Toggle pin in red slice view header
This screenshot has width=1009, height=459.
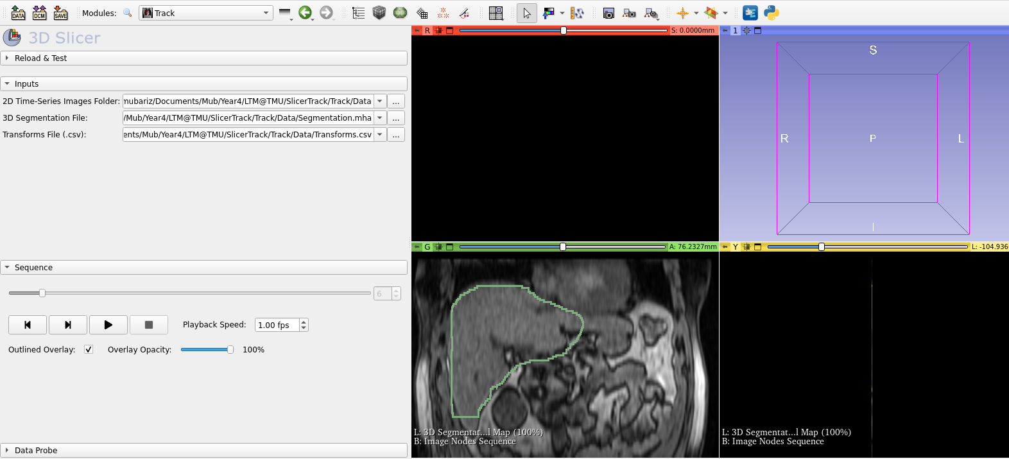(417, 30)
